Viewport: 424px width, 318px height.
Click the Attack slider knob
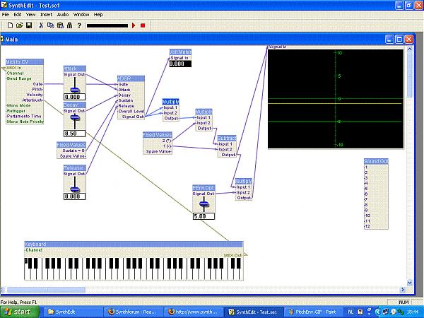pos(75,90)
